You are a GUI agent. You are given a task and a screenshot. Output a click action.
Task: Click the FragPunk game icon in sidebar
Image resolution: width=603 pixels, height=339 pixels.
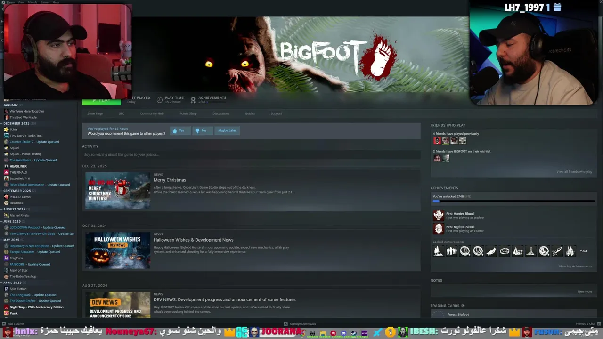point(6,258)
